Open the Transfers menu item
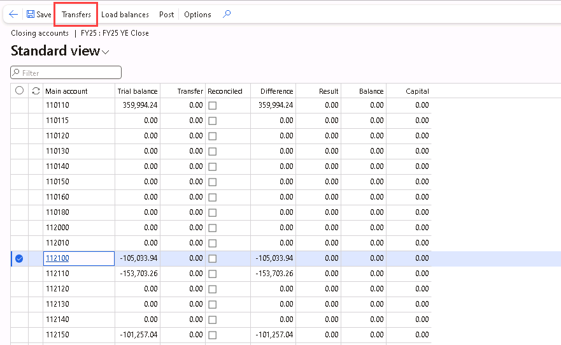The height and width of the screenshot is (345, 561). point(76,15)
